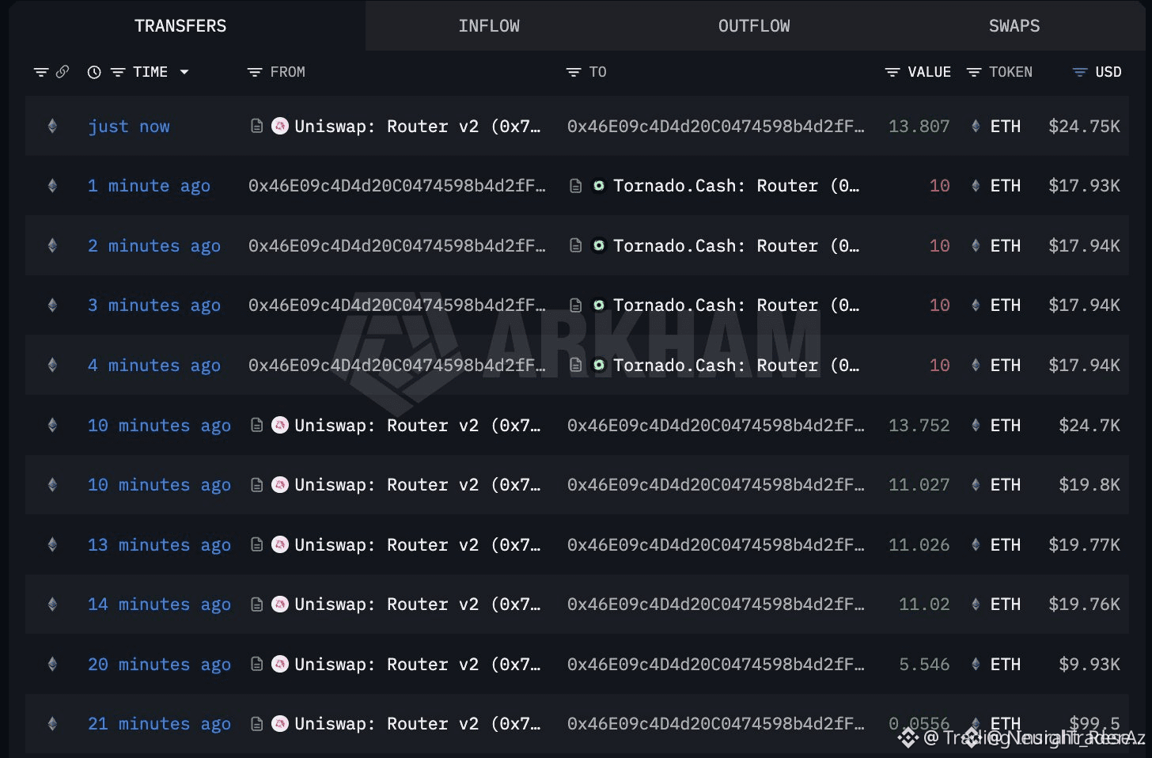The height and width of the screenshot is (758, 1152).
Task: Click ETH token label in '4 minutes ago' row
Action: (1006, 366)
